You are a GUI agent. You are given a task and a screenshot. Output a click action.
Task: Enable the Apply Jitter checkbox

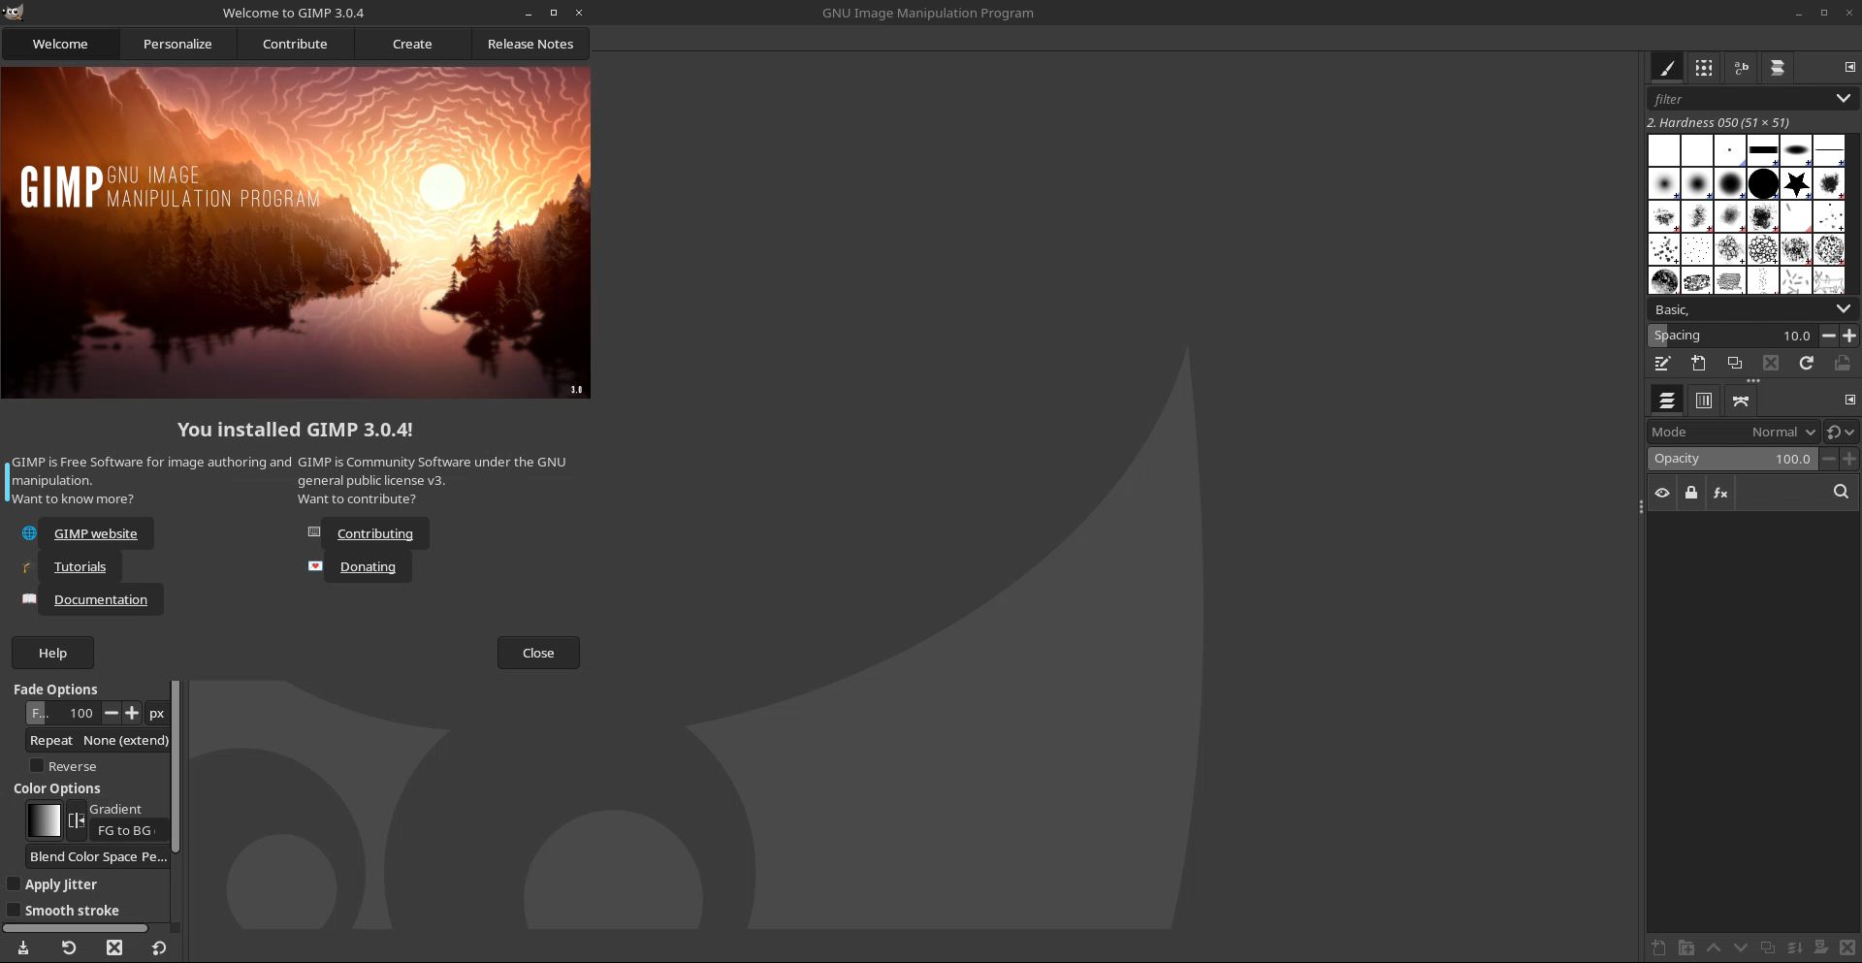click(x=15, y=884)
